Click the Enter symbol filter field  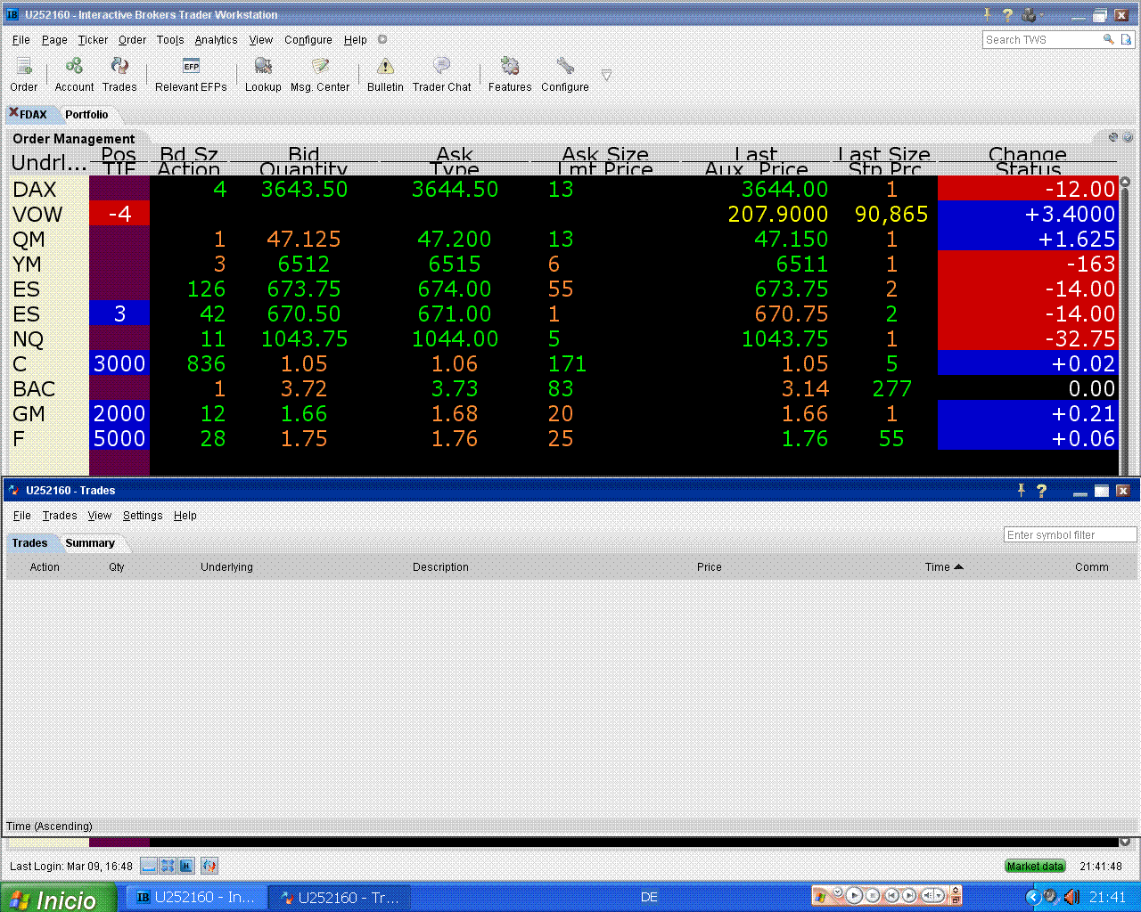[x=1070, y=534]
